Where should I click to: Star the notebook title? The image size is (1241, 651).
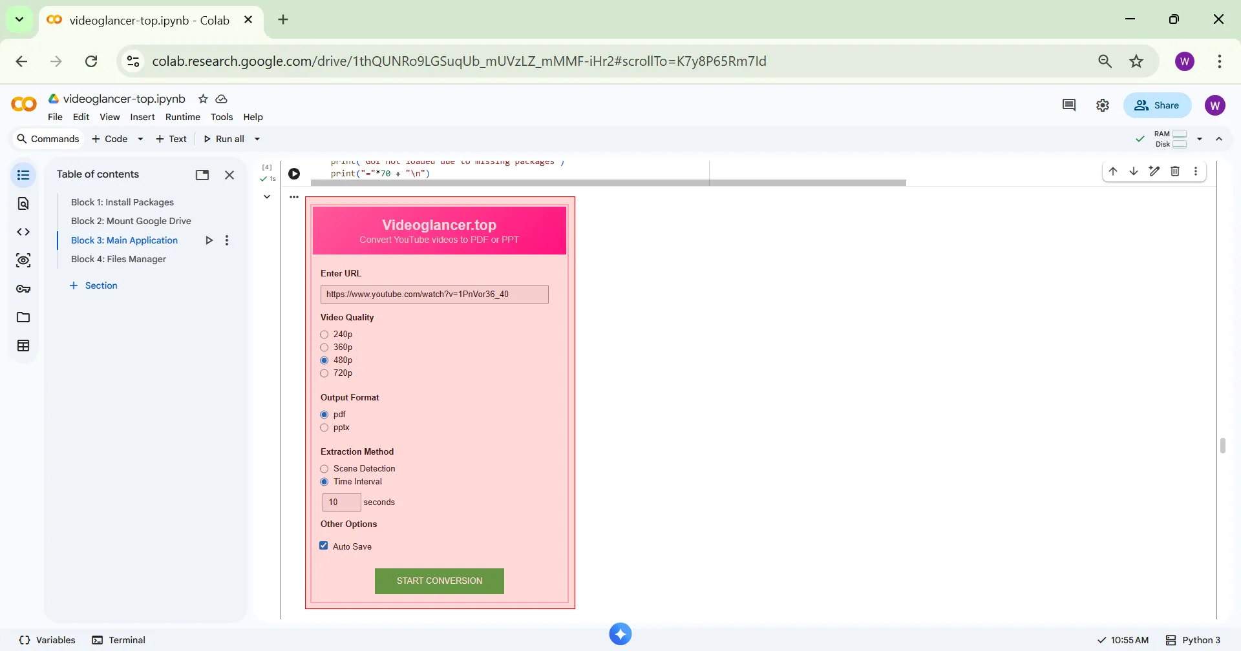tap(203, 99)
